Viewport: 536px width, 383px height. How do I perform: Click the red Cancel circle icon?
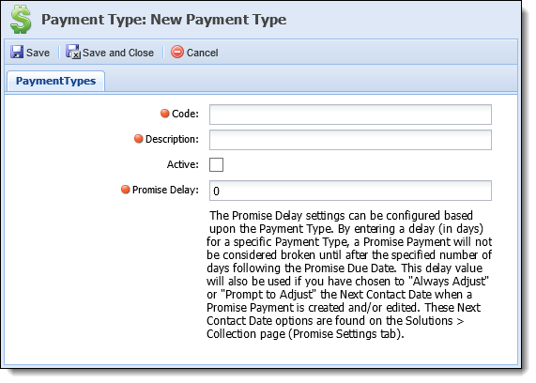click(x=177, y=52)
